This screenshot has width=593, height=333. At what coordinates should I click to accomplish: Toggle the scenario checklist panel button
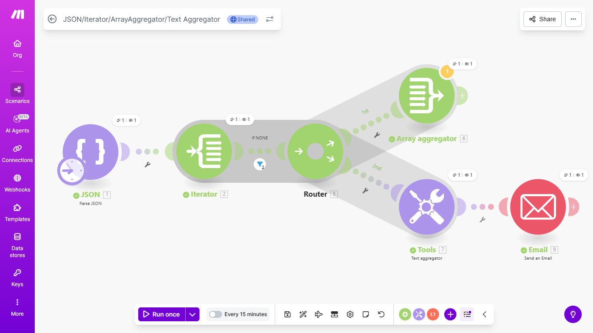(467, 314)
